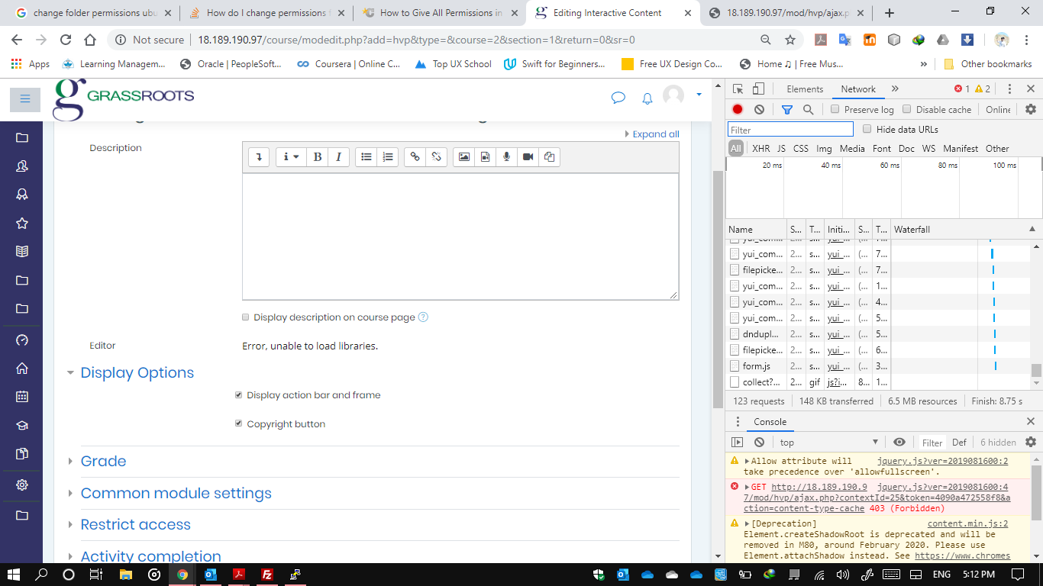Image resolution: width=1043 pixels, height=586 pixels.
Task: Toggle italic formatting in description editor
Action: pos(338,156)
